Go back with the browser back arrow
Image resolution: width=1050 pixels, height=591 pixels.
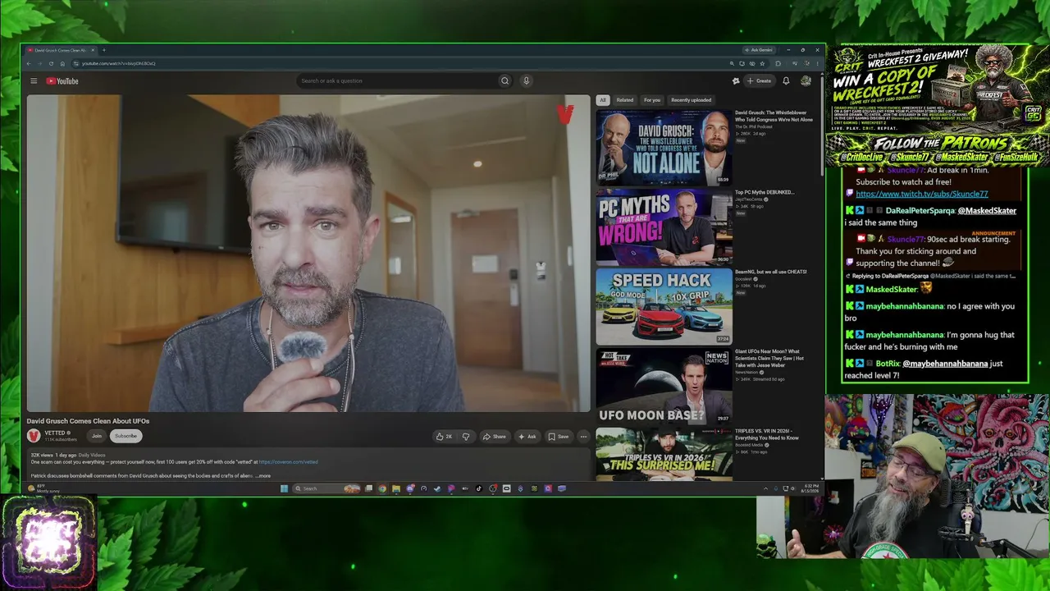point(29,63)
